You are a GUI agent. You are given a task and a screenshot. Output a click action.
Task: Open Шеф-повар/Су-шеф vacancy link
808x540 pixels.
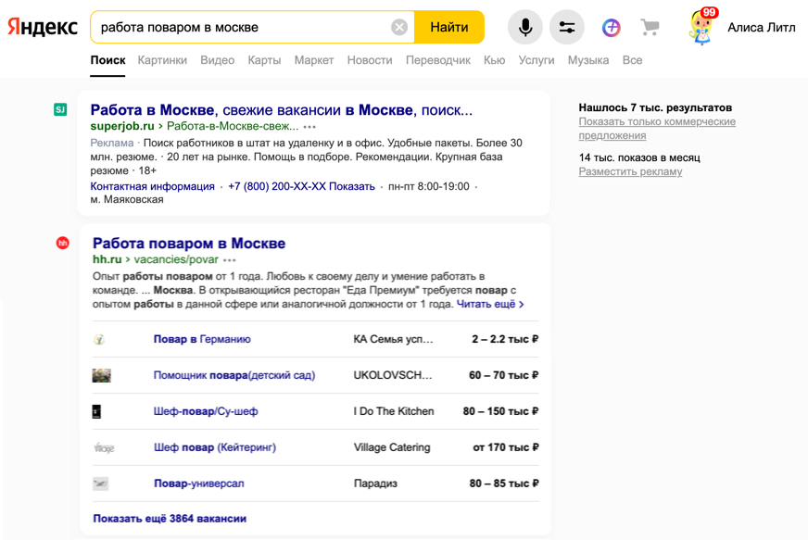tap(206, 411)
